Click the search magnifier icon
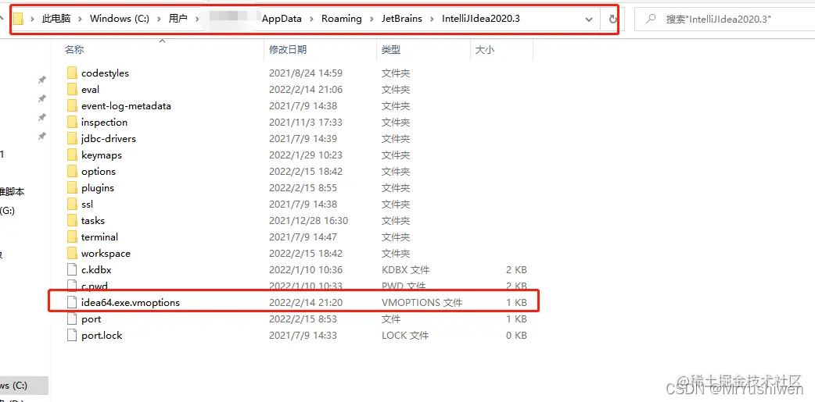The height and width of the screenshot is (402, 815). (650, 20)
